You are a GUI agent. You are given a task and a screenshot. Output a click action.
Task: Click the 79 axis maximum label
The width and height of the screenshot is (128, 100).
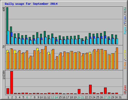pos(4,47)
